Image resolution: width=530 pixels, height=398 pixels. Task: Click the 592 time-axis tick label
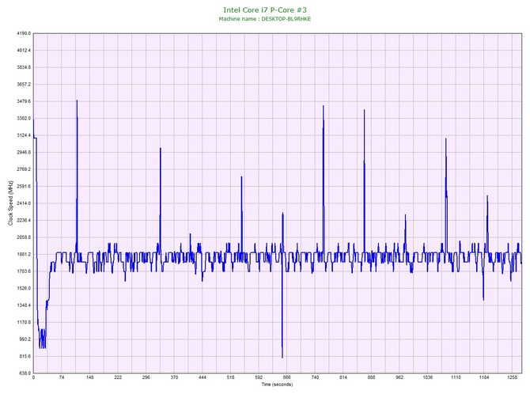259,377
